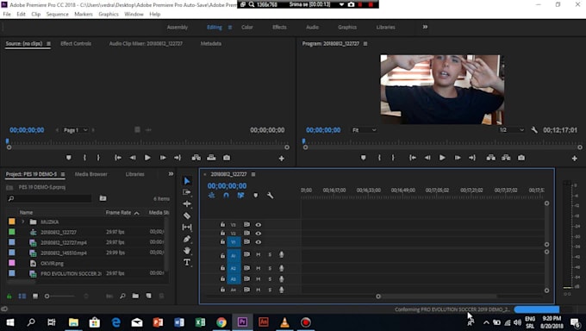
Task: Toggle V3 track output eye
Action: (x=259, y=224)
